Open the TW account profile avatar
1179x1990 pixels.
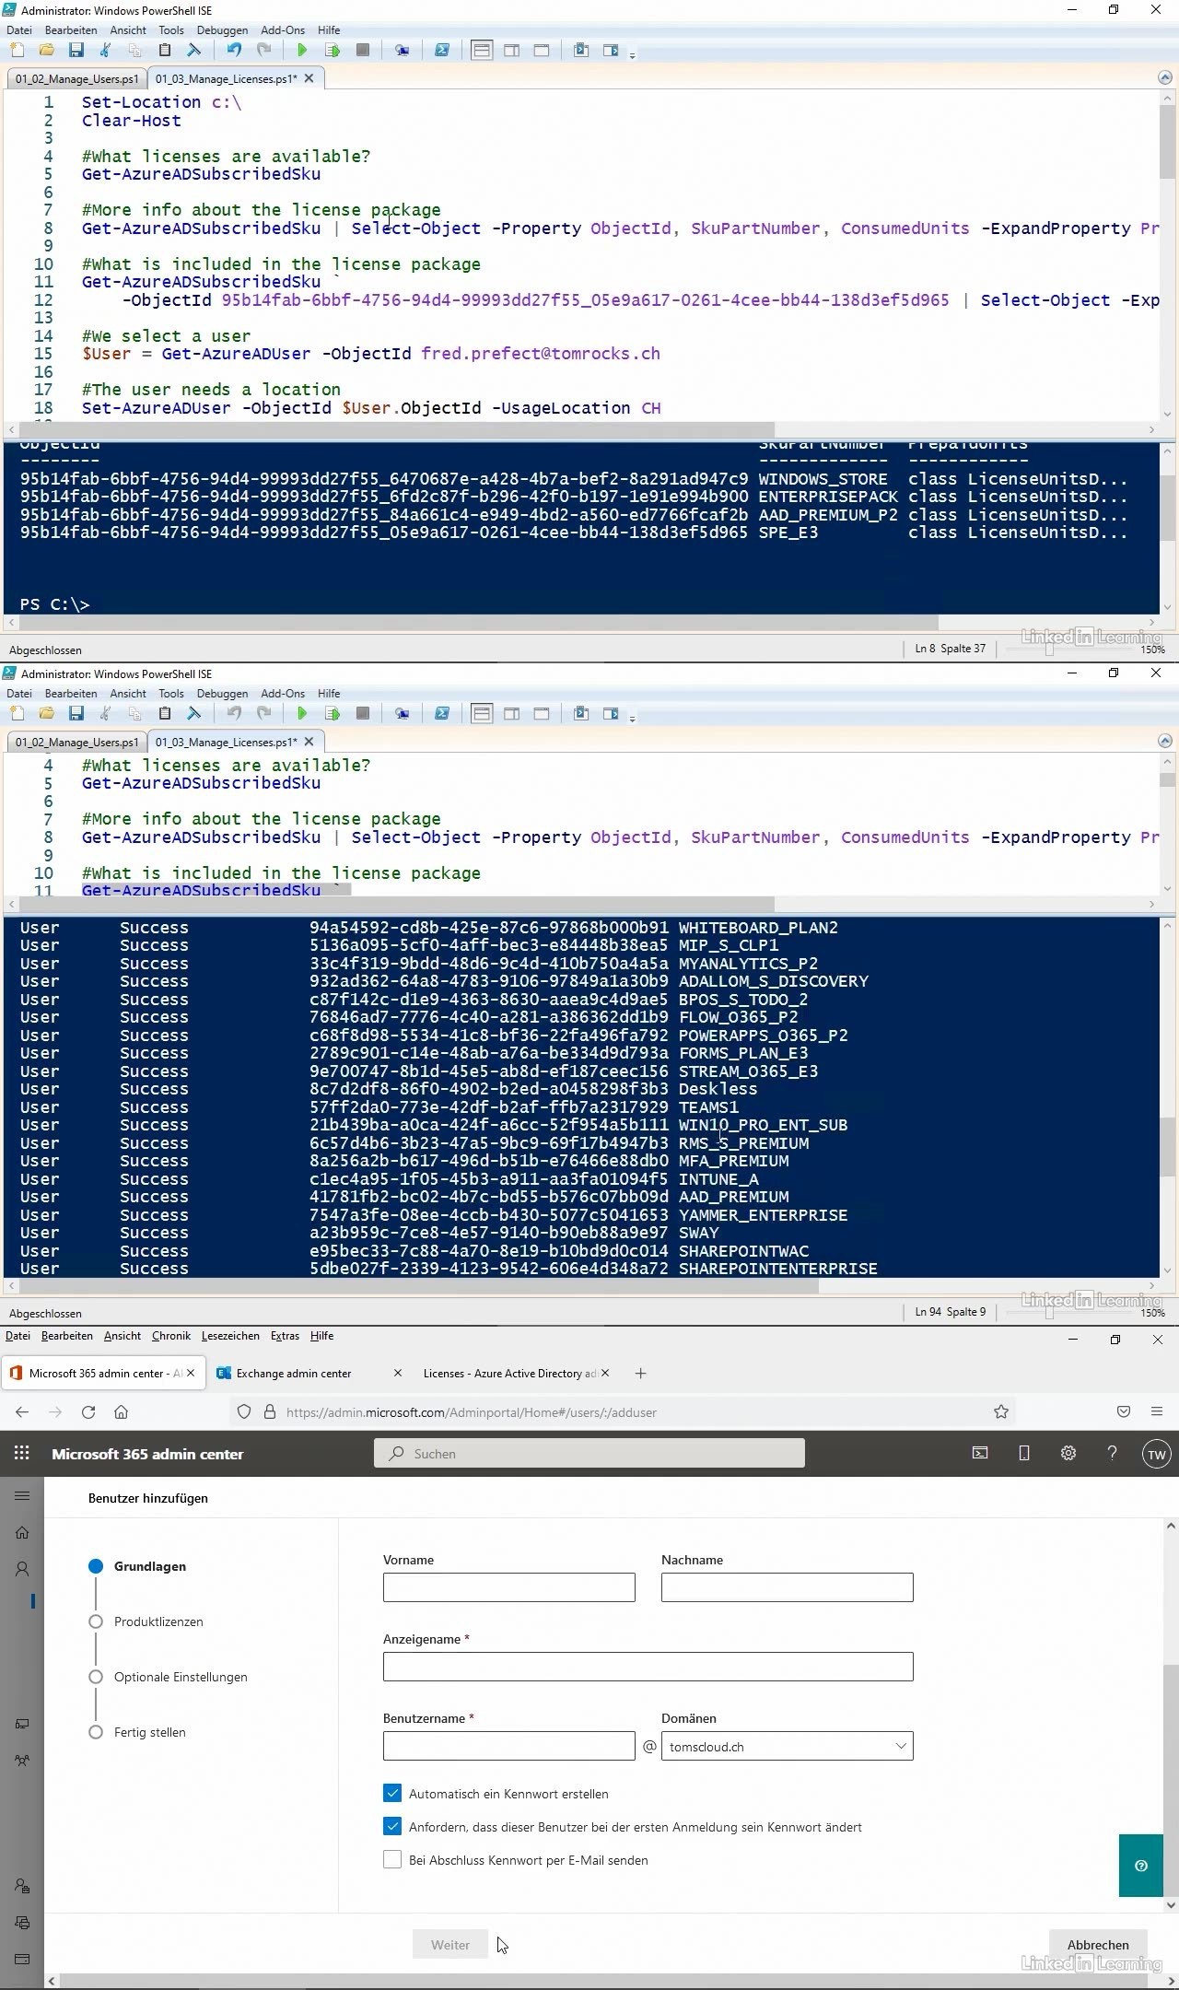(x=1156, y=1454)
